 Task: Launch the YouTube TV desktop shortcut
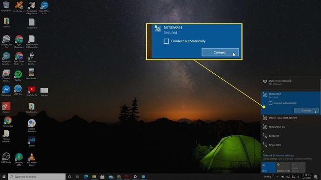click(x=32, y=90)
